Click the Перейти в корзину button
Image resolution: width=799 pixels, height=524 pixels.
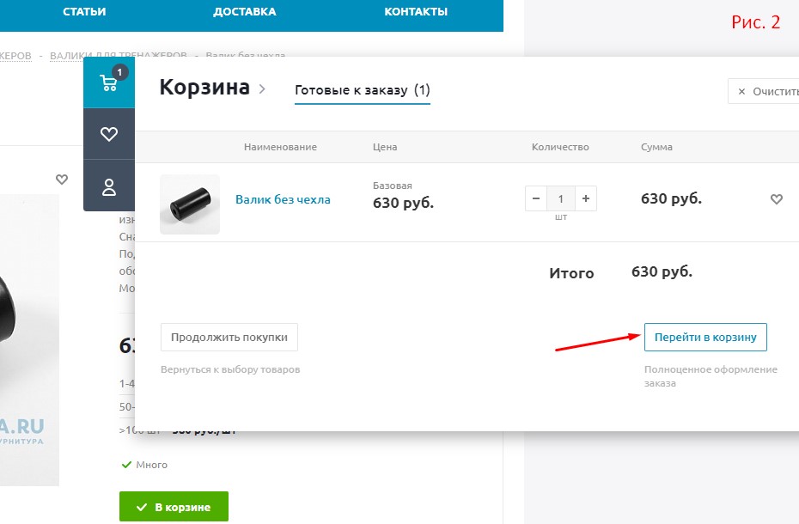[x=705, y=338]
